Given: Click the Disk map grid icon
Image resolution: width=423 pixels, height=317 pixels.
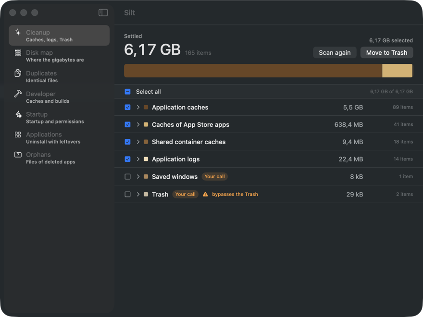Looking at the screenshot, I should click(18, 52).
